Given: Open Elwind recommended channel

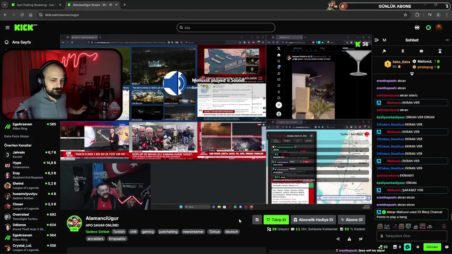Looking at the screenshot, I should 30,186.
